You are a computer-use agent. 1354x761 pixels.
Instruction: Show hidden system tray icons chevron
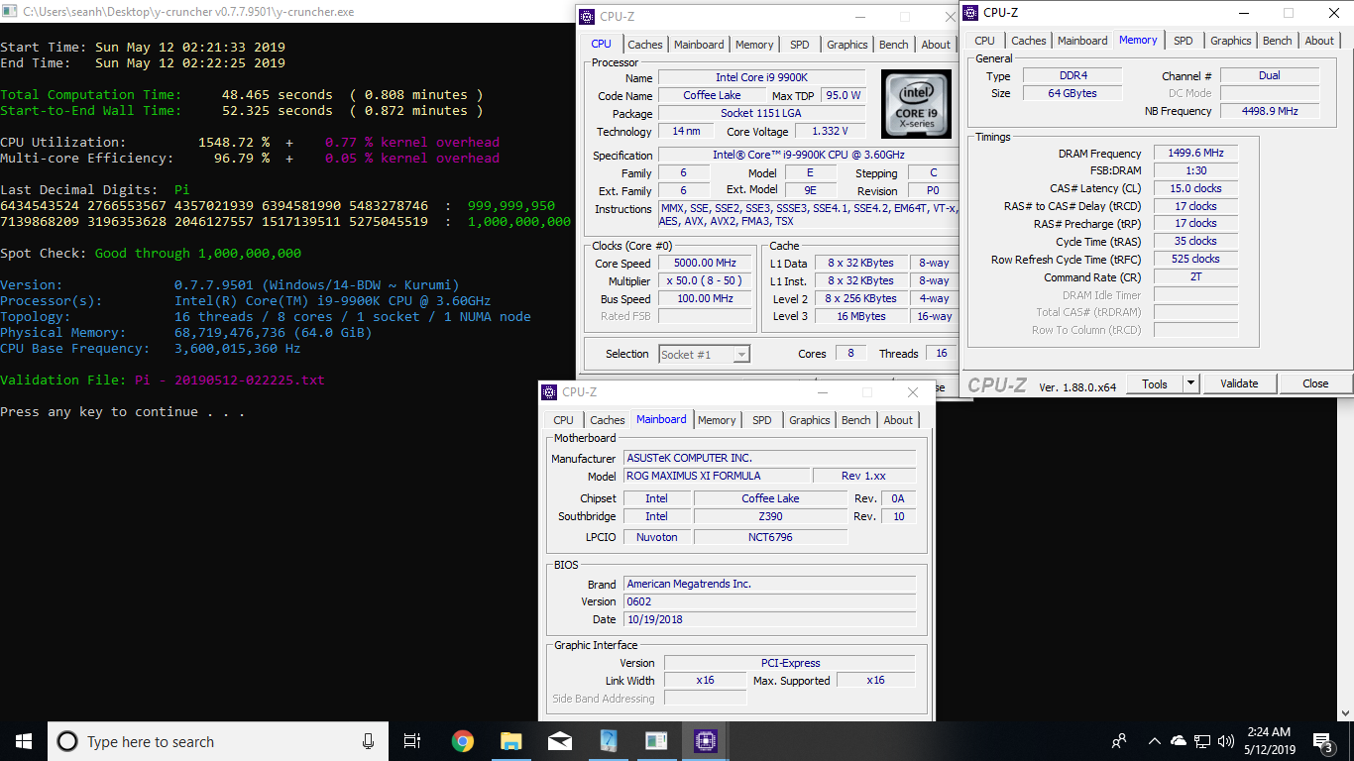[1154, 741]
